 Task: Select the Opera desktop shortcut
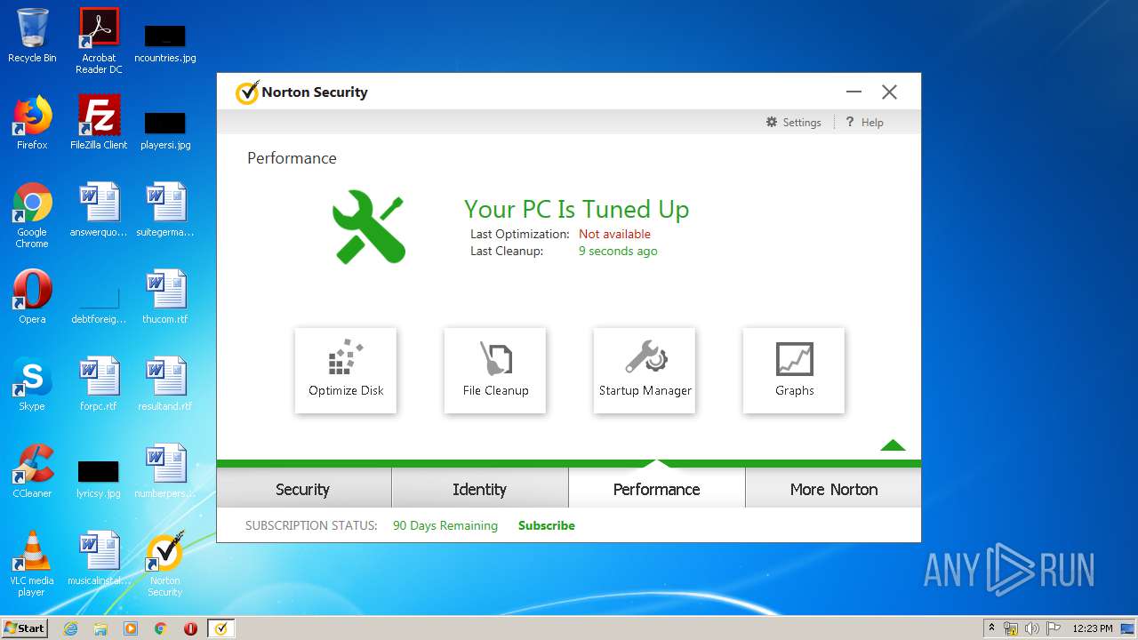(32, 297)
